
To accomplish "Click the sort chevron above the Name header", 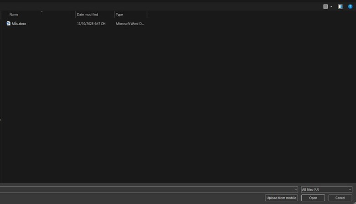I will coord(42,11).
